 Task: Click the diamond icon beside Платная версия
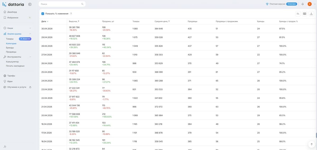tap(267, 4)
